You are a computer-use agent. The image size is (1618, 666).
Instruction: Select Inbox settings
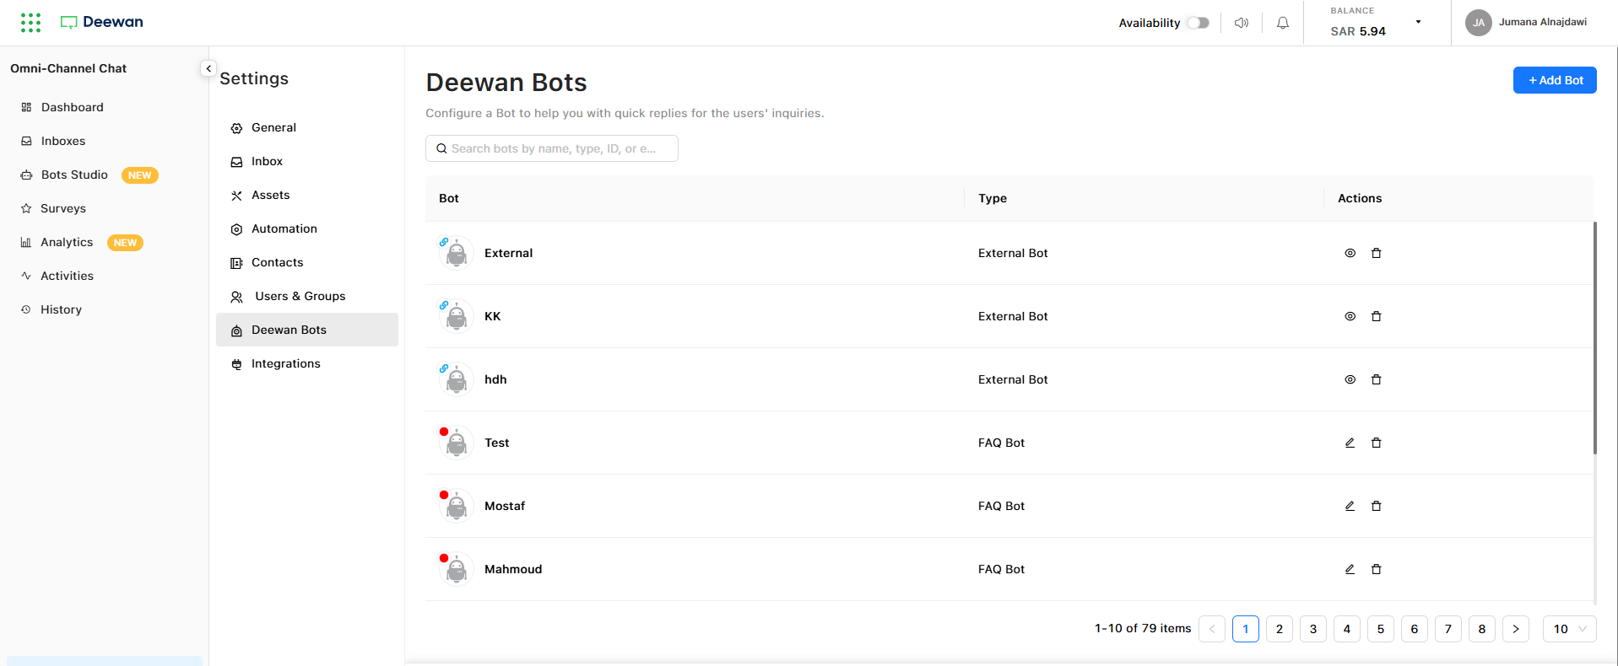point(307,161)
